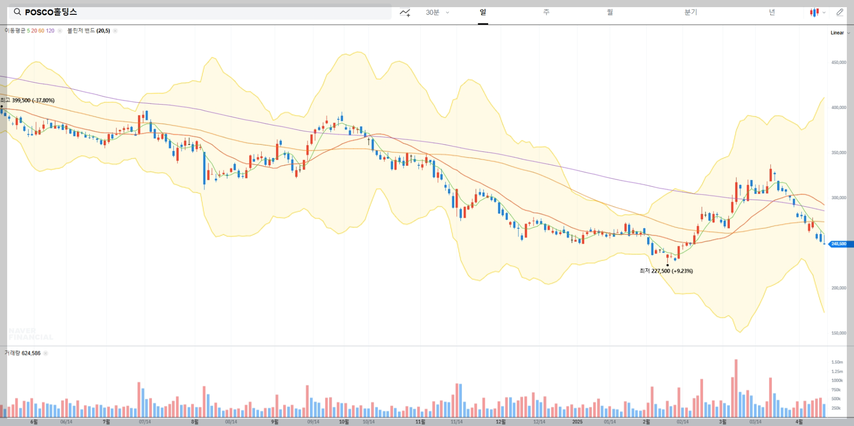Click the red 20 moving average period
854x426 pixels.
click(x=34, y=31)
